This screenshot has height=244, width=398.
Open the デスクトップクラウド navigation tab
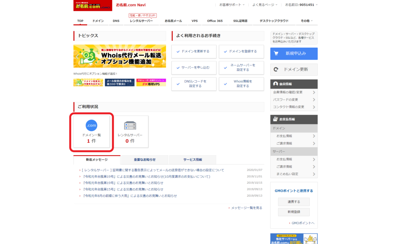coord(274,21)
